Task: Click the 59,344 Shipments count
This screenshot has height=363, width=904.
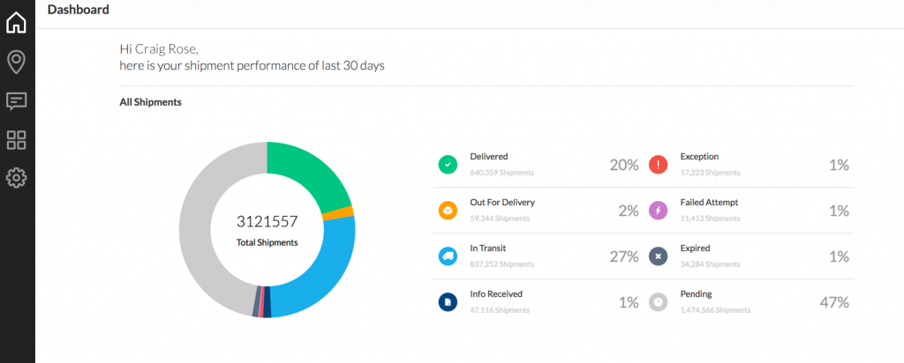Action: 500,219
